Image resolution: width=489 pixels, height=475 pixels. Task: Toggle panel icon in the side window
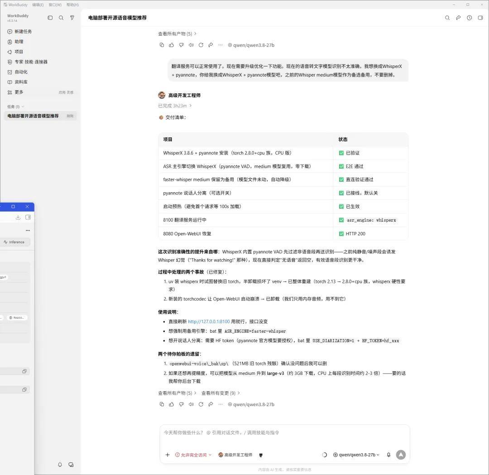[28, 217]
